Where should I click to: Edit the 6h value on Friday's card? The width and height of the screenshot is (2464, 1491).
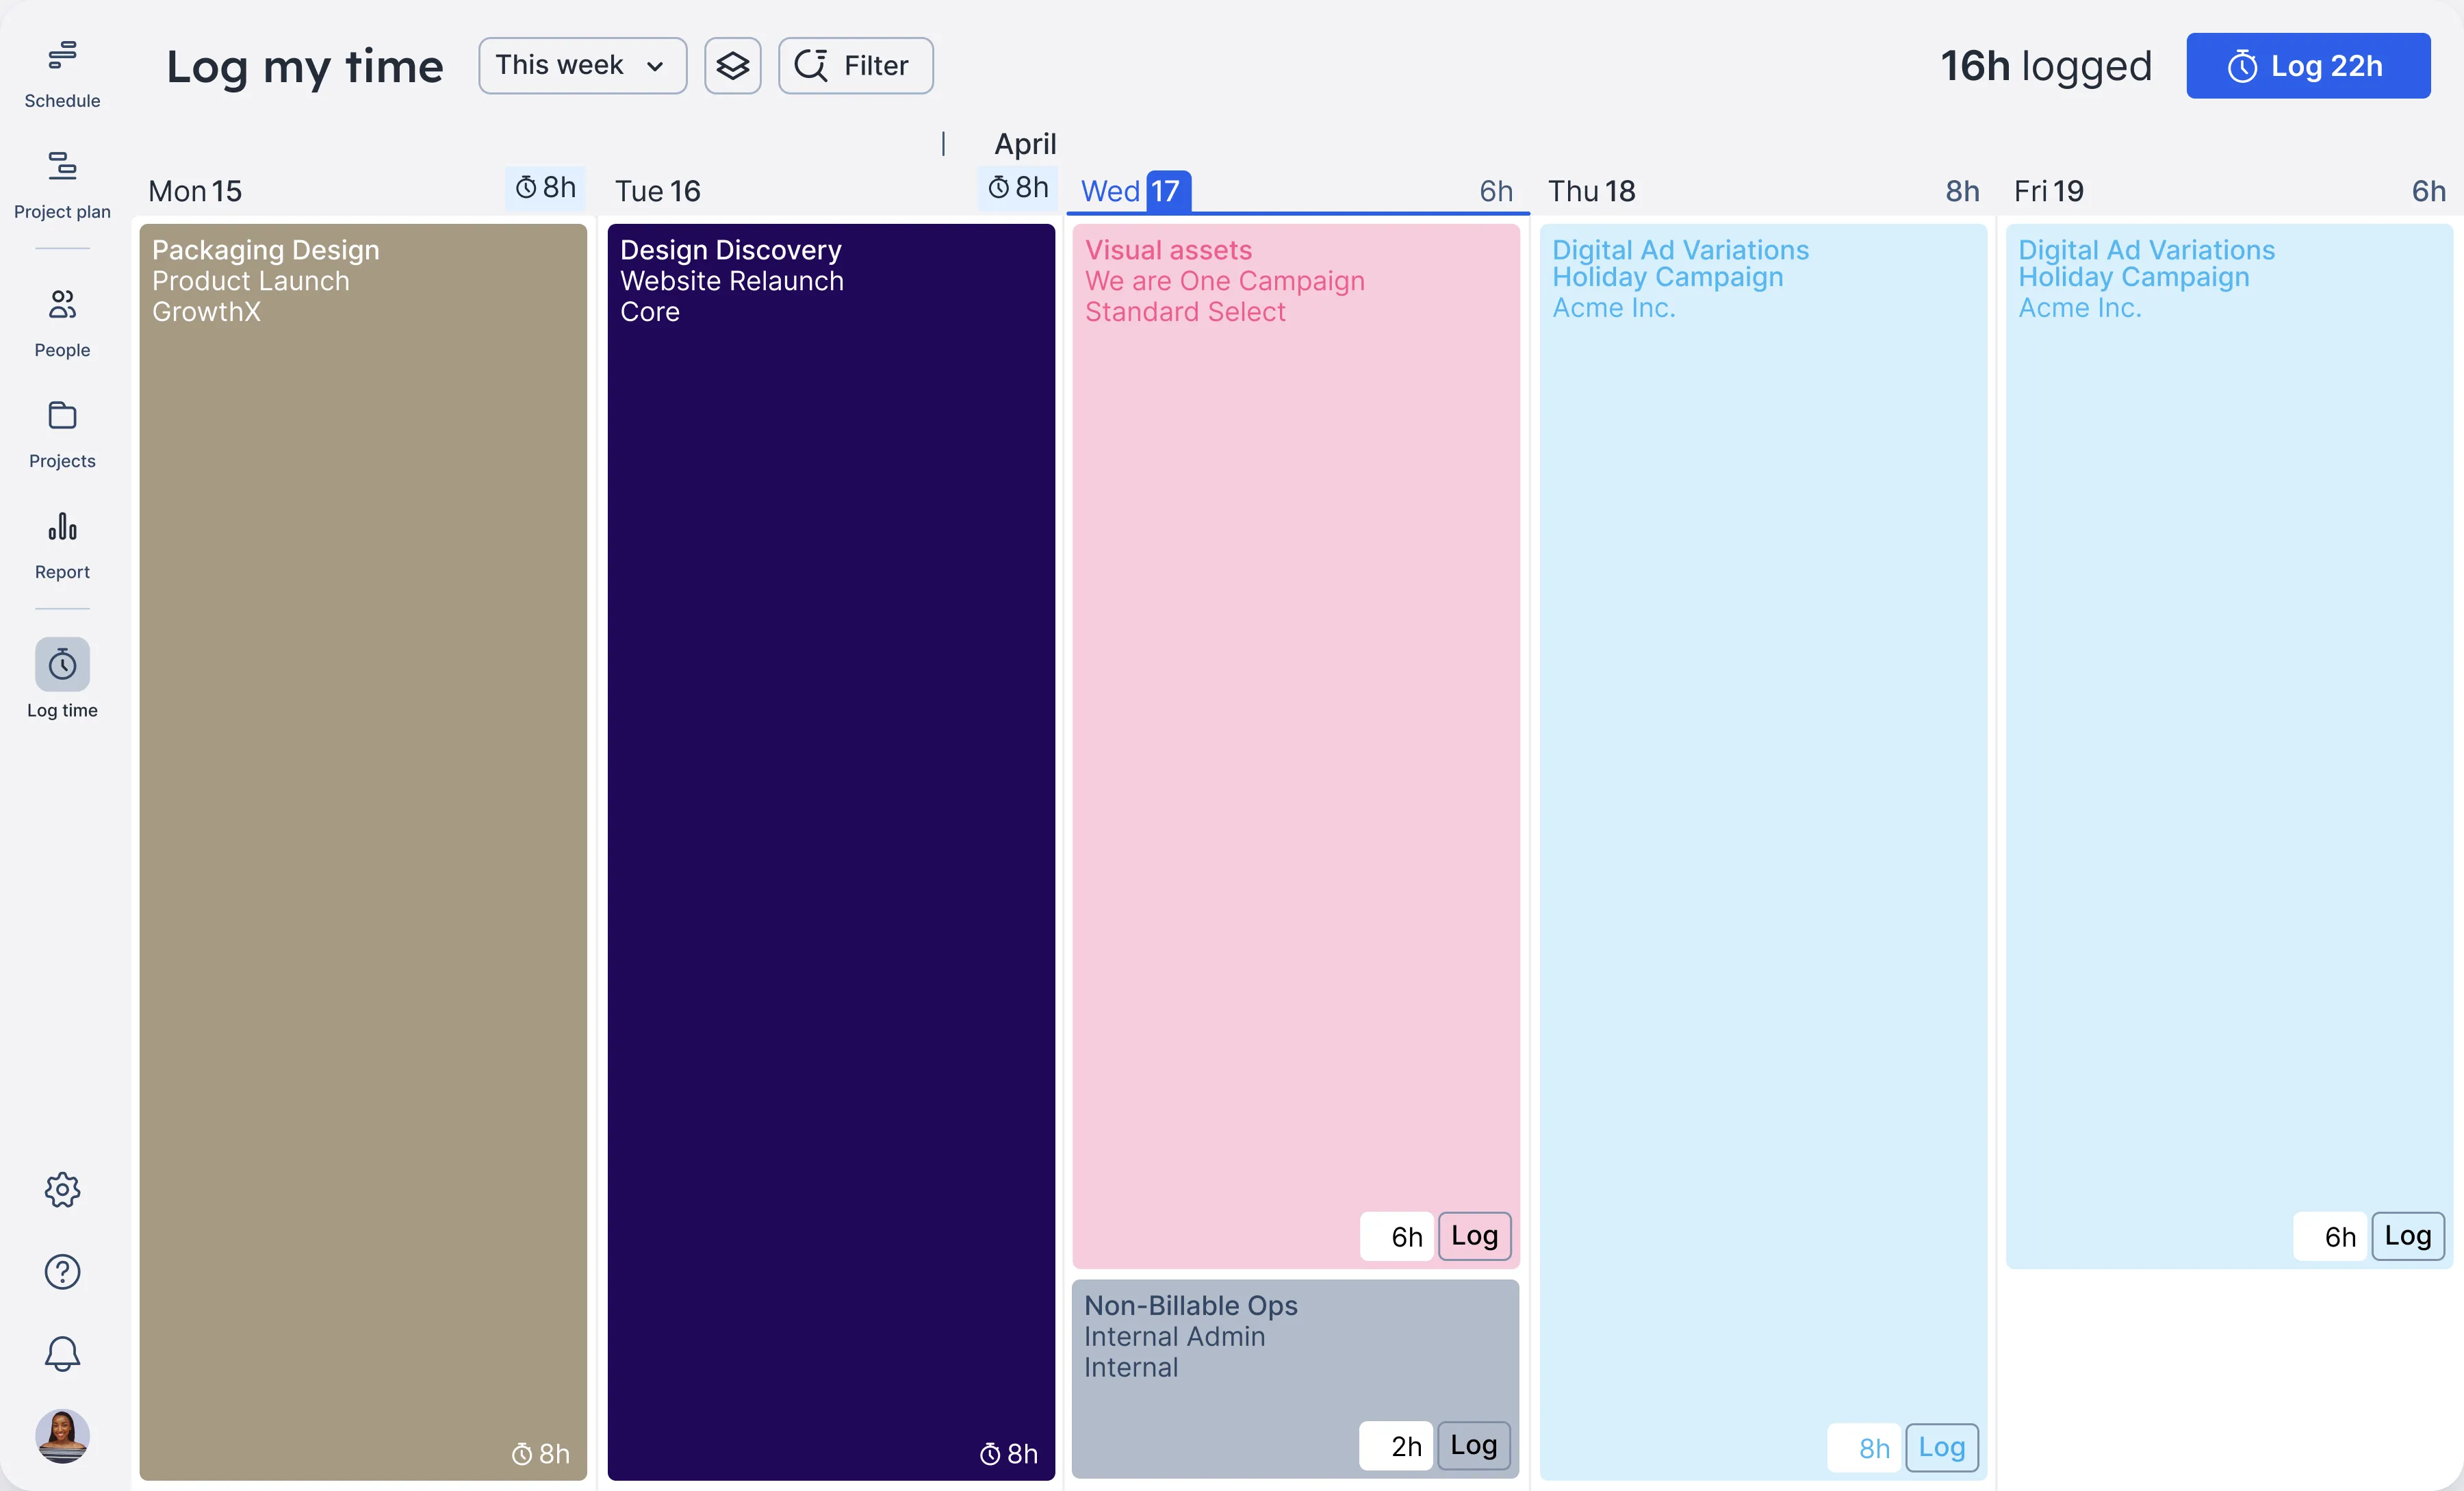[x=2333, y=1236]
